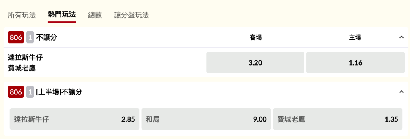Viewport: 410px width, 139px height.
Task: Click the red 806 badge in [上半場]不讓分 row
Action: pyautogui.click(x=16, y=92)
